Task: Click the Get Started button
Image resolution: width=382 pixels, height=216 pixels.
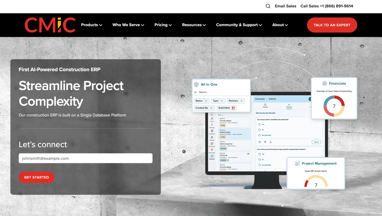Action: point(36,177)
